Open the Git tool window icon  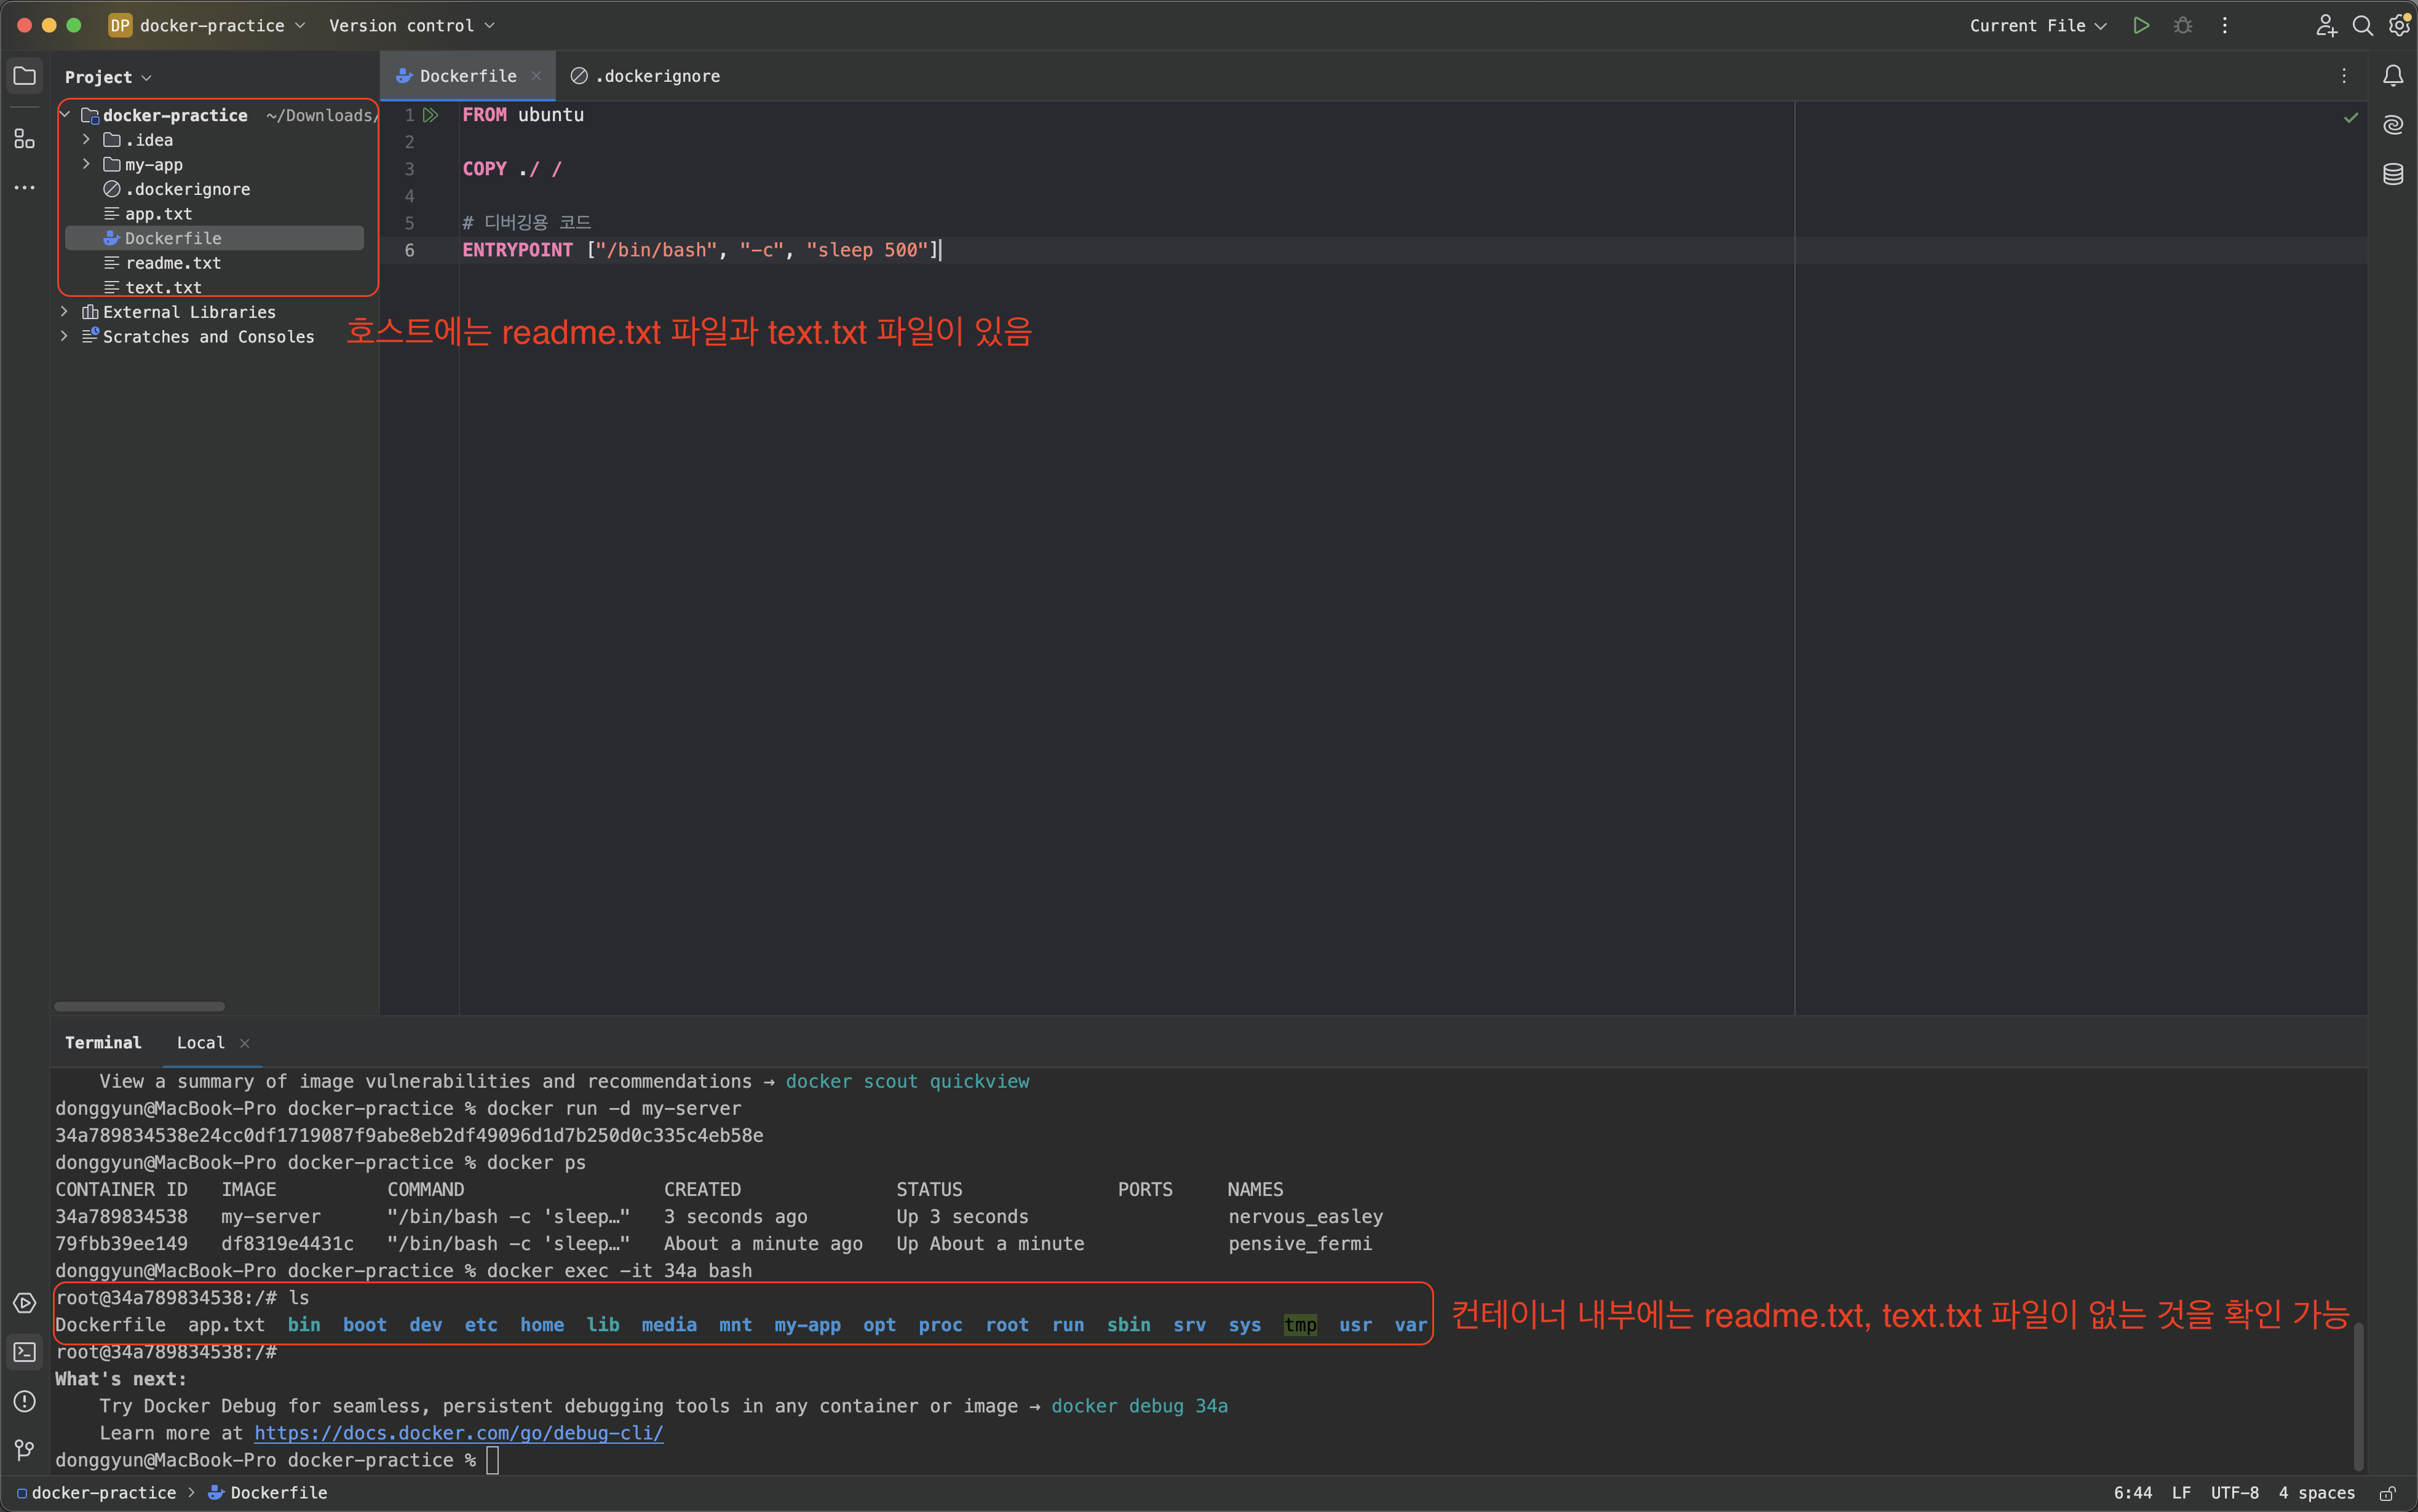[24, 1450]
